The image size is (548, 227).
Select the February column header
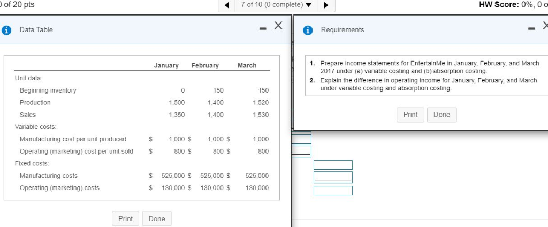click(x=205, y=65)
